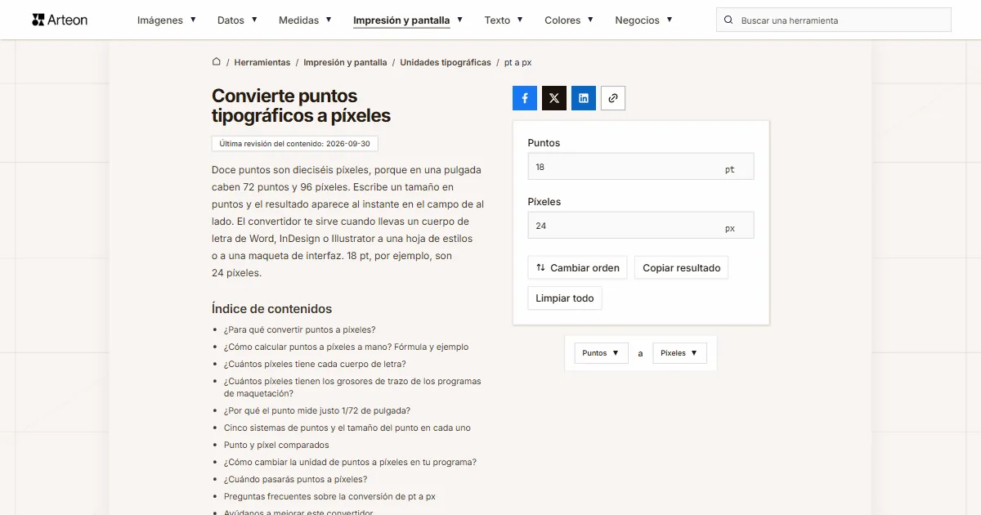The height and width of the screenshot is (515, 981).
Task: Go to the Arteon logo homepage
Action: (x=60, y=20)
